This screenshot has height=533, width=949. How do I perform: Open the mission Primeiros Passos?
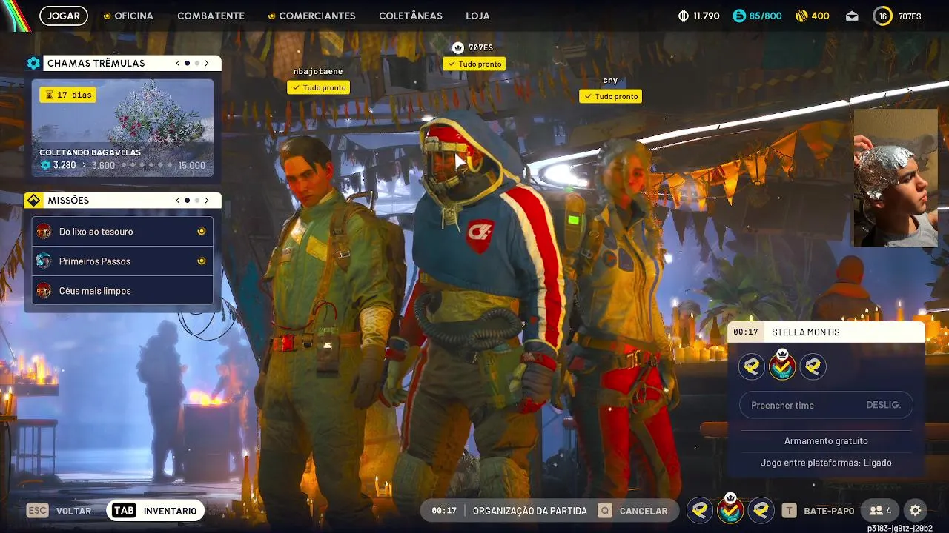[122, 261]
